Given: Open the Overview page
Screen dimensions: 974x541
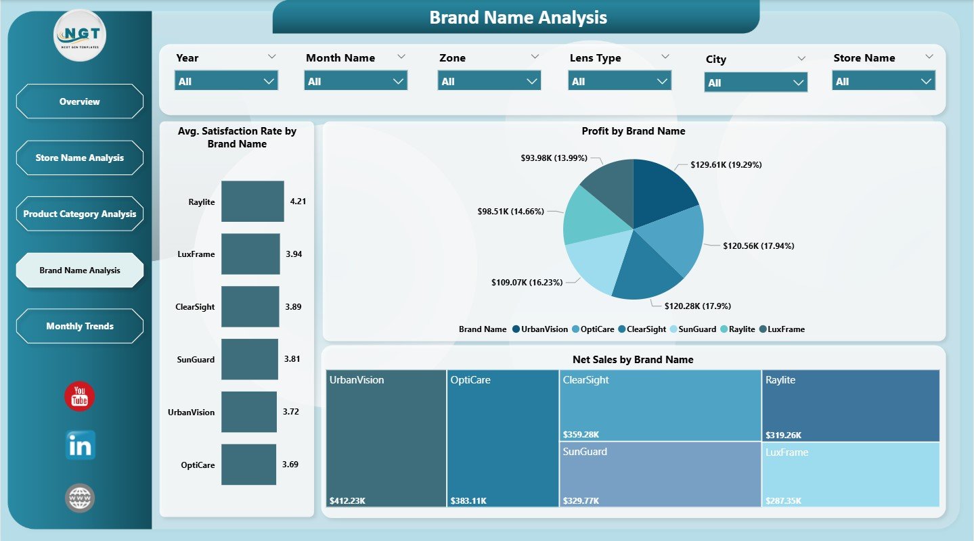Looking at the screenshot, I should (x=79, y=101).
